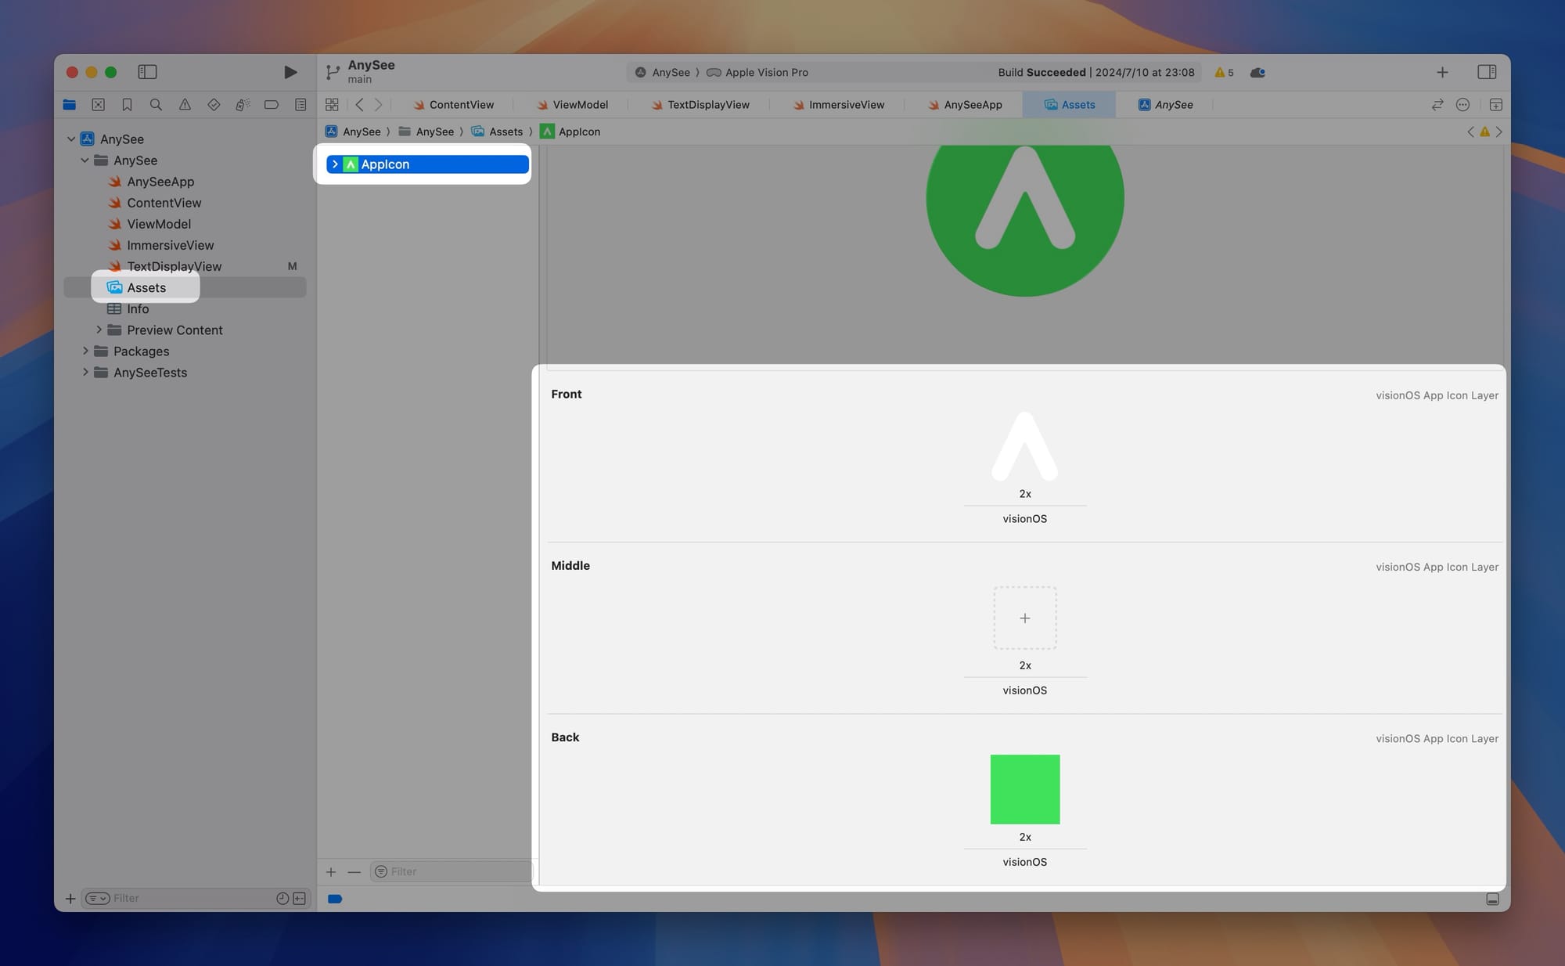Screen dimensions: 1565x966
Task: Toggle the right inspector panel
Action: [x=1487, y=72]
